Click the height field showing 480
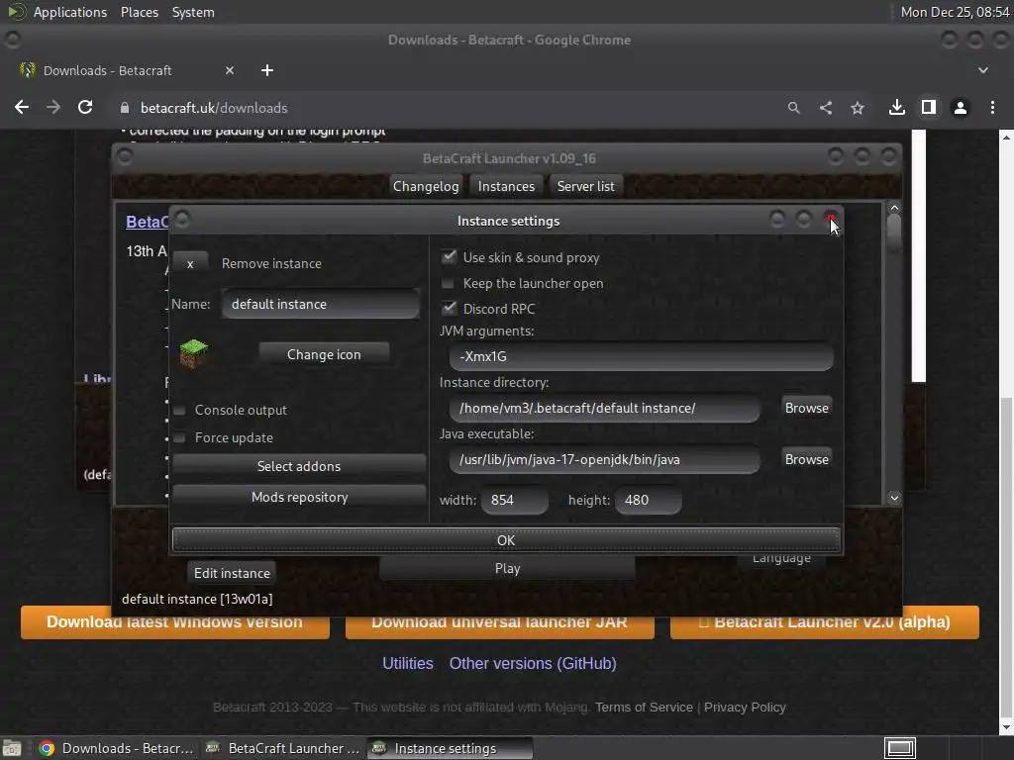Image resolution: width=1014 pixels, height=760 pixels. point(648,500)
